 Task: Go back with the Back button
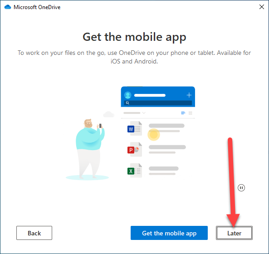tap(34, 233)
